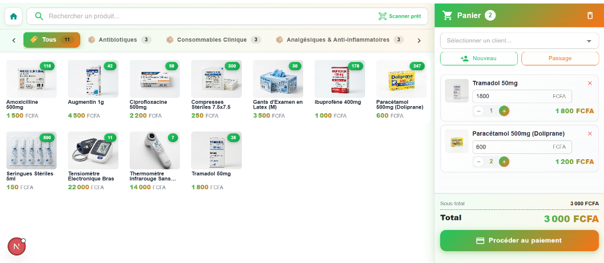The width and height of the screenshot is (604, 263).
Task: Click the Tous count badge 11
Action: click(x=67, y=40)
